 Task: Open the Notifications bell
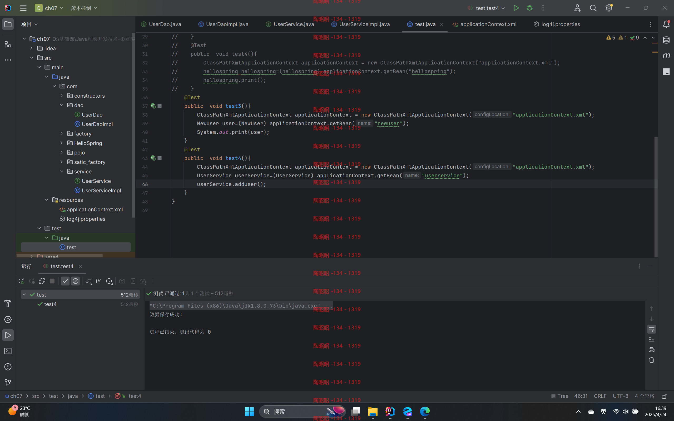666,24
